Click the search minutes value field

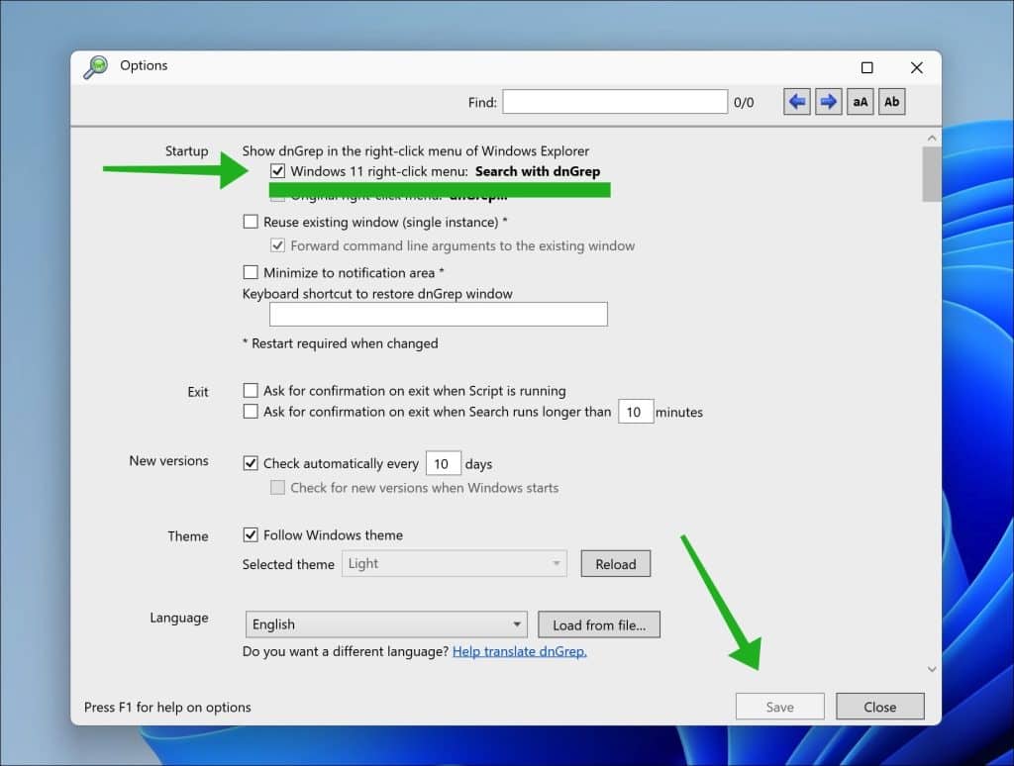(x=636, y=412)
